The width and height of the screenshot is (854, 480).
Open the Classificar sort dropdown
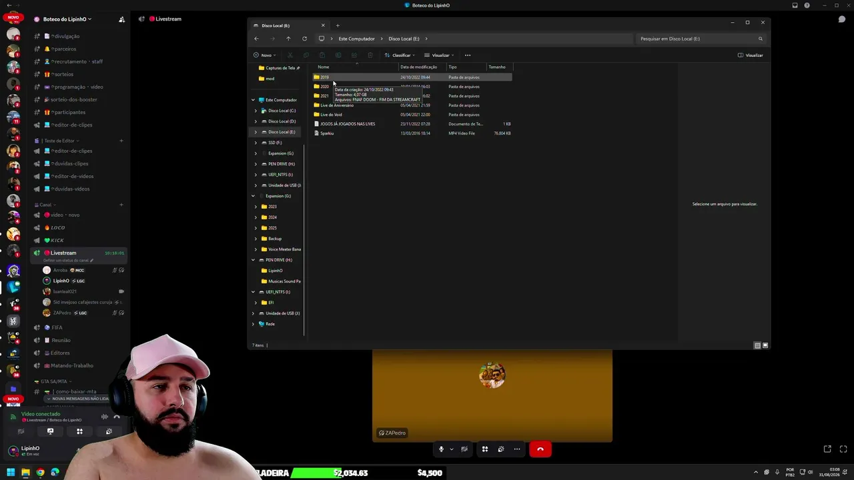400,55
